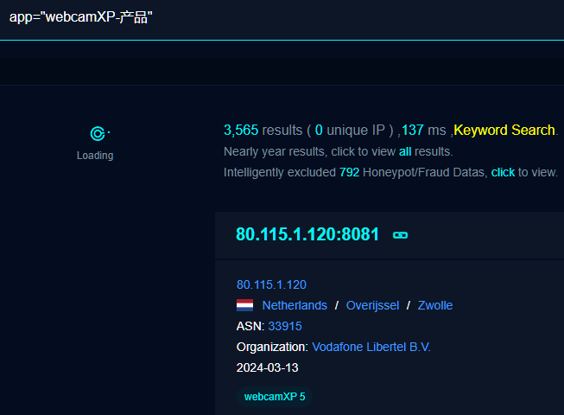Viewport: 564px width, 415px height.
Task: Click 'click' to view excluded honeypot data
Action: point(503,172)
